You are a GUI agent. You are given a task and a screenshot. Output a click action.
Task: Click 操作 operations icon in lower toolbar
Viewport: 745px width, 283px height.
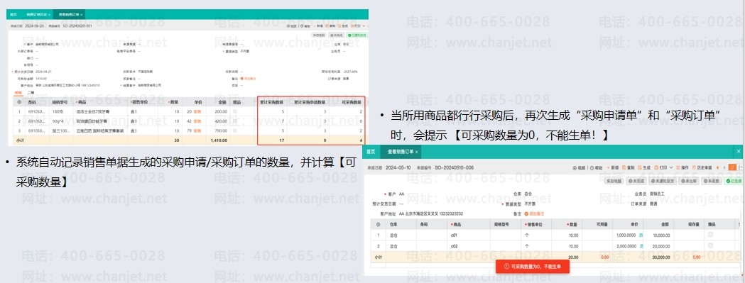coord(683,167)
